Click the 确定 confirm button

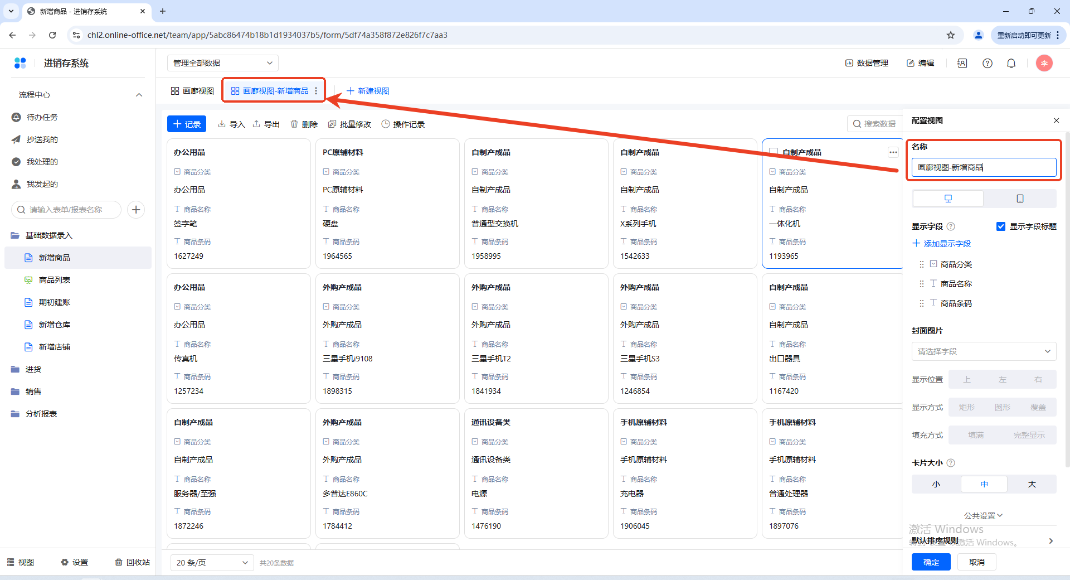[931, 562]
